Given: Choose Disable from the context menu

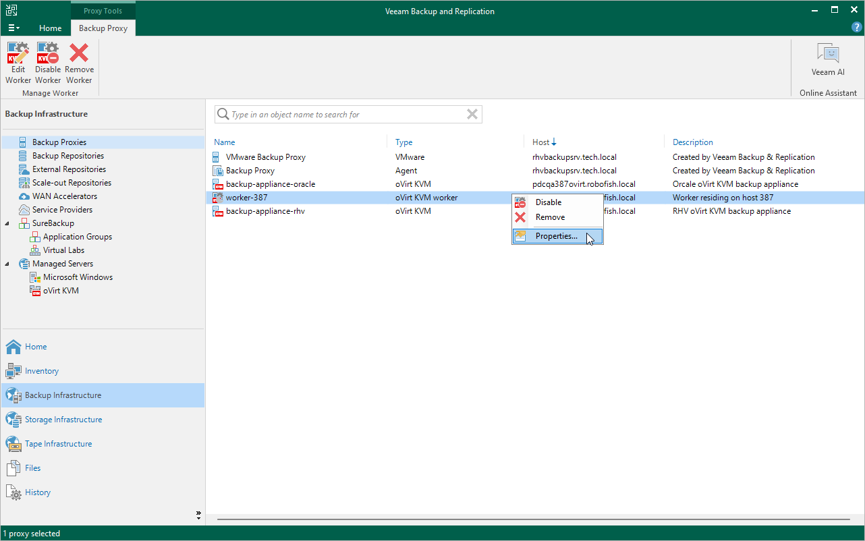Looking at the screenshot, I should pos(548,202).
